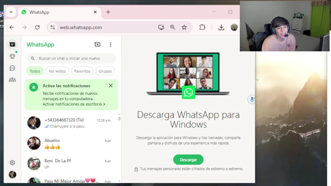Click the web.whatsapp.com address bar
Image resolution: width=331 pixels, height=186 pixels.
point(81,27)
